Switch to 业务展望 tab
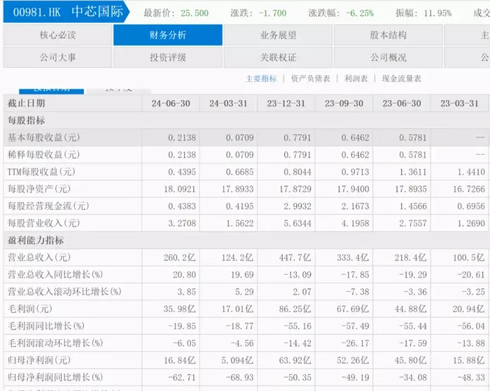 (278, 35)
